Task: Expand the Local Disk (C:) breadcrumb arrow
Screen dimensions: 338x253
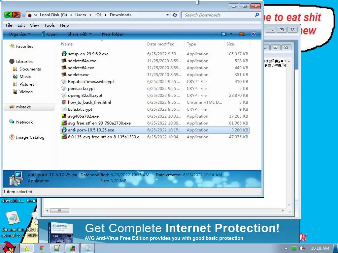Action: pos(71,15)
